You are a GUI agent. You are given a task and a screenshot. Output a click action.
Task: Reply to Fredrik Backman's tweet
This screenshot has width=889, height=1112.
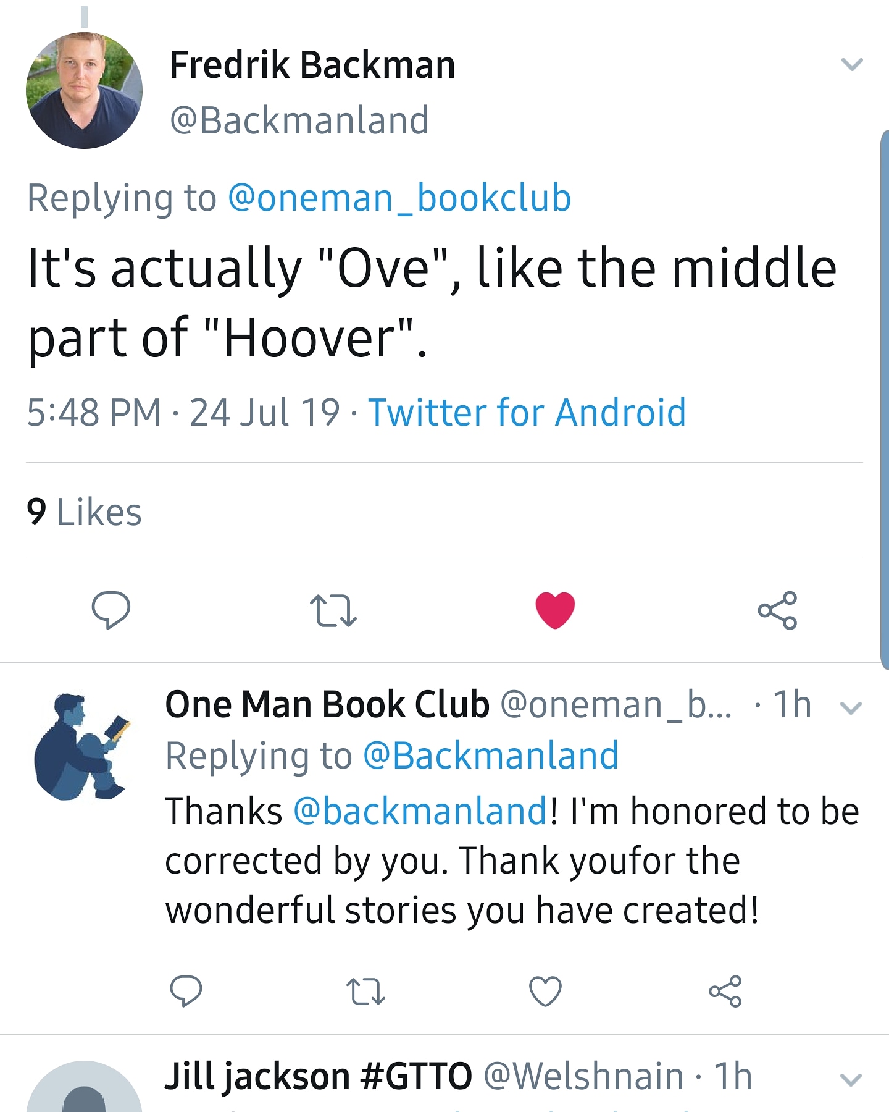[111, 610]
